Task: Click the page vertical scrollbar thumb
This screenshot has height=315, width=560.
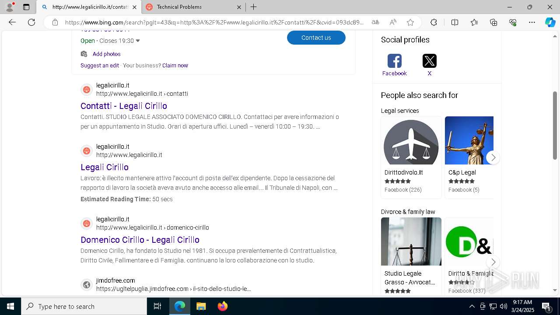Action: (x=555, y=126)
